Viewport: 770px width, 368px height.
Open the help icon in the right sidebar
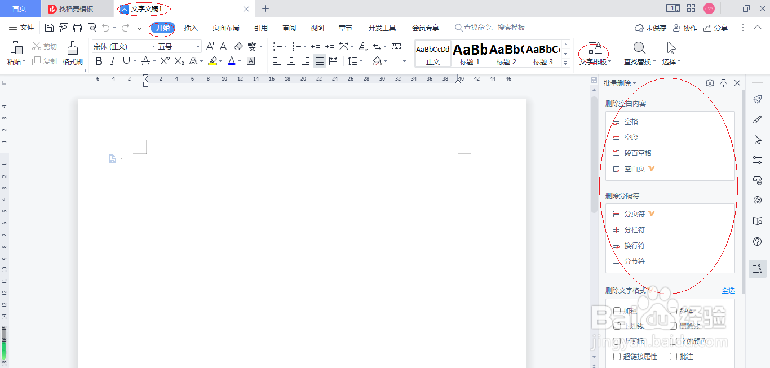[758, 241]
